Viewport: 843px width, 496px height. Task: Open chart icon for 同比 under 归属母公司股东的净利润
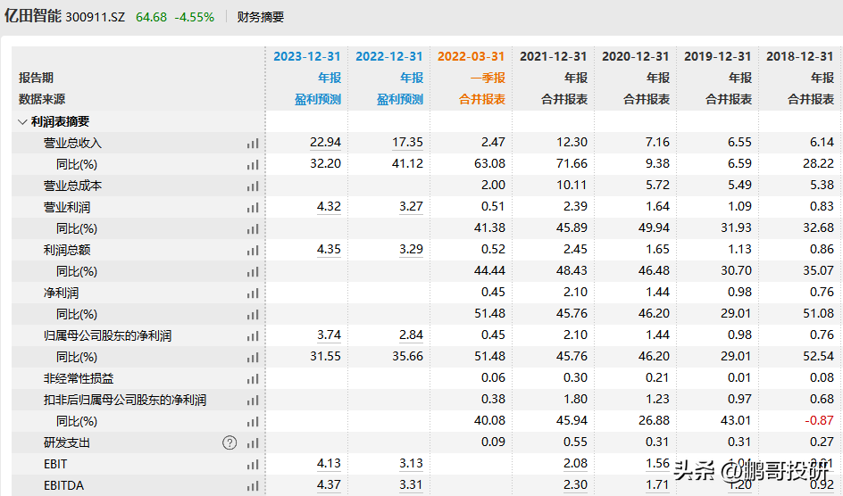coord(253,358)
